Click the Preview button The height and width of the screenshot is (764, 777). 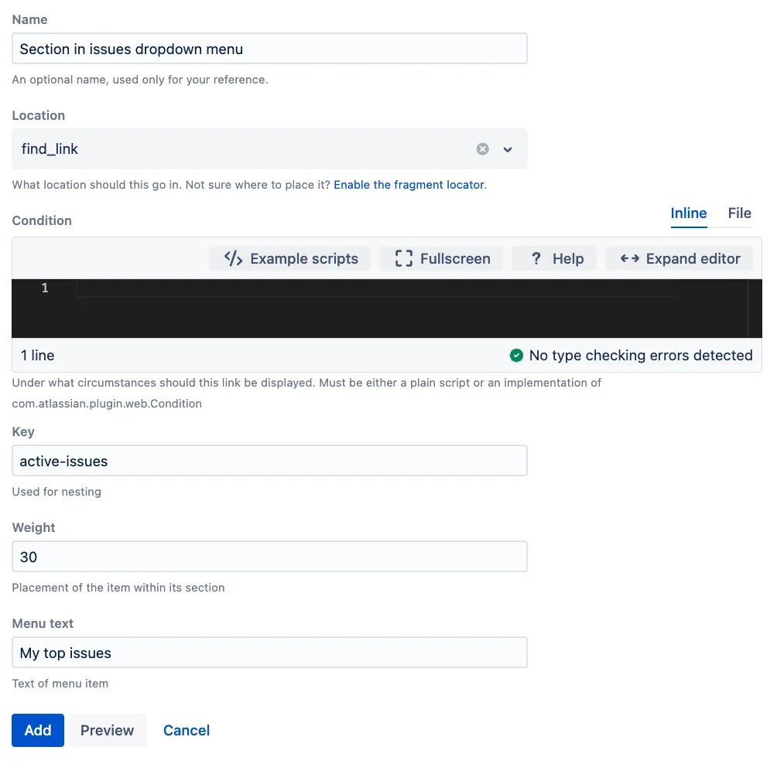point(107,730)
